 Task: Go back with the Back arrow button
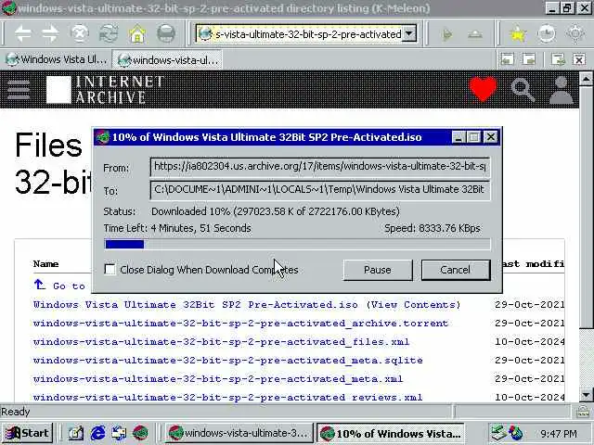click(22, 34)
